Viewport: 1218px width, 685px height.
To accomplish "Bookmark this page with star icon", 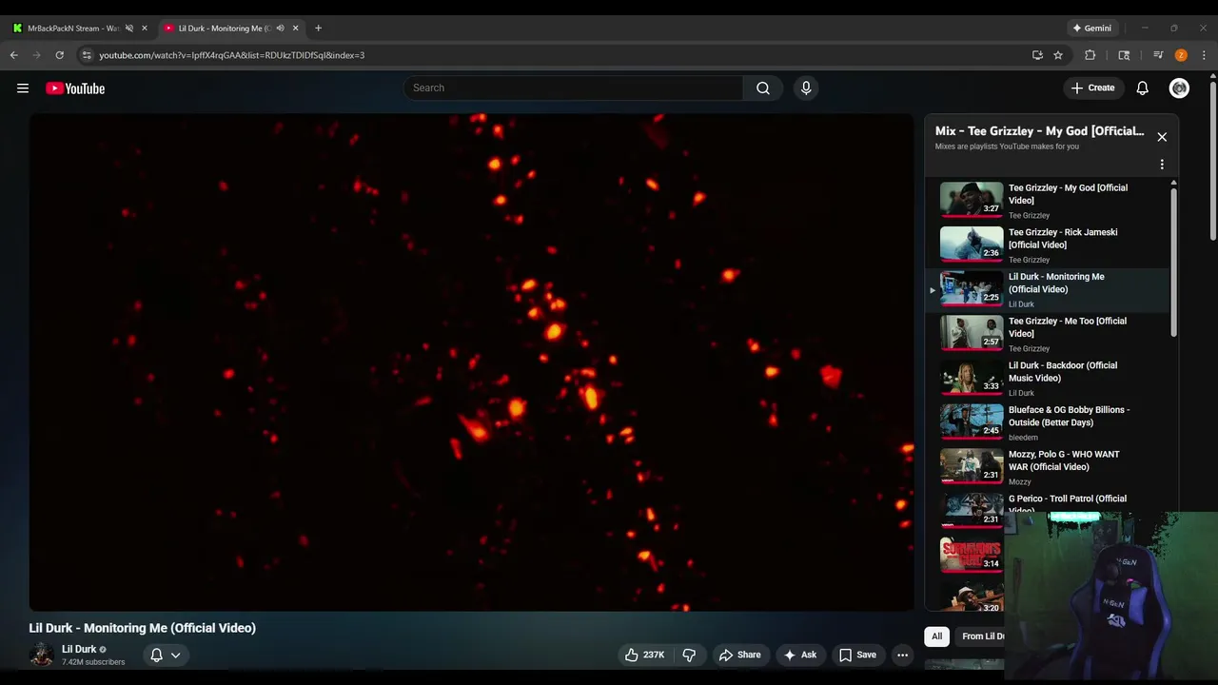I will [x=1058, y=55].
